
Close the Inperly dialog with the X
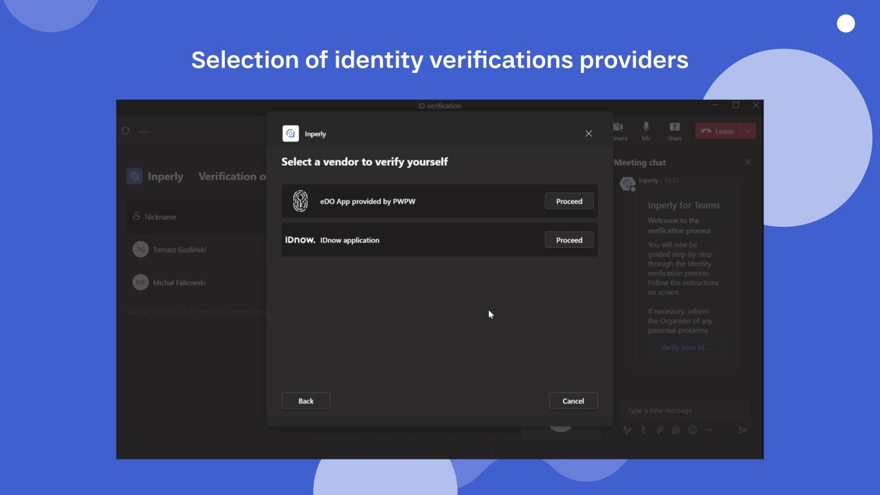coord(588,133)
